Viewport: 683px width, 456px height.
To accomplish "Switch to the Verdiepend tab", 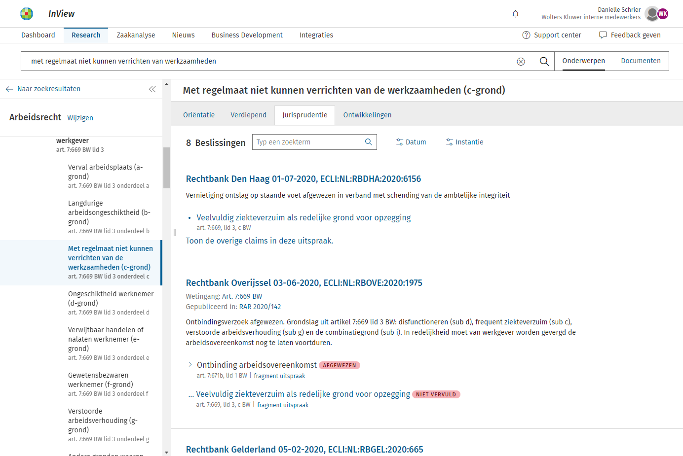I will pos(248,115).
